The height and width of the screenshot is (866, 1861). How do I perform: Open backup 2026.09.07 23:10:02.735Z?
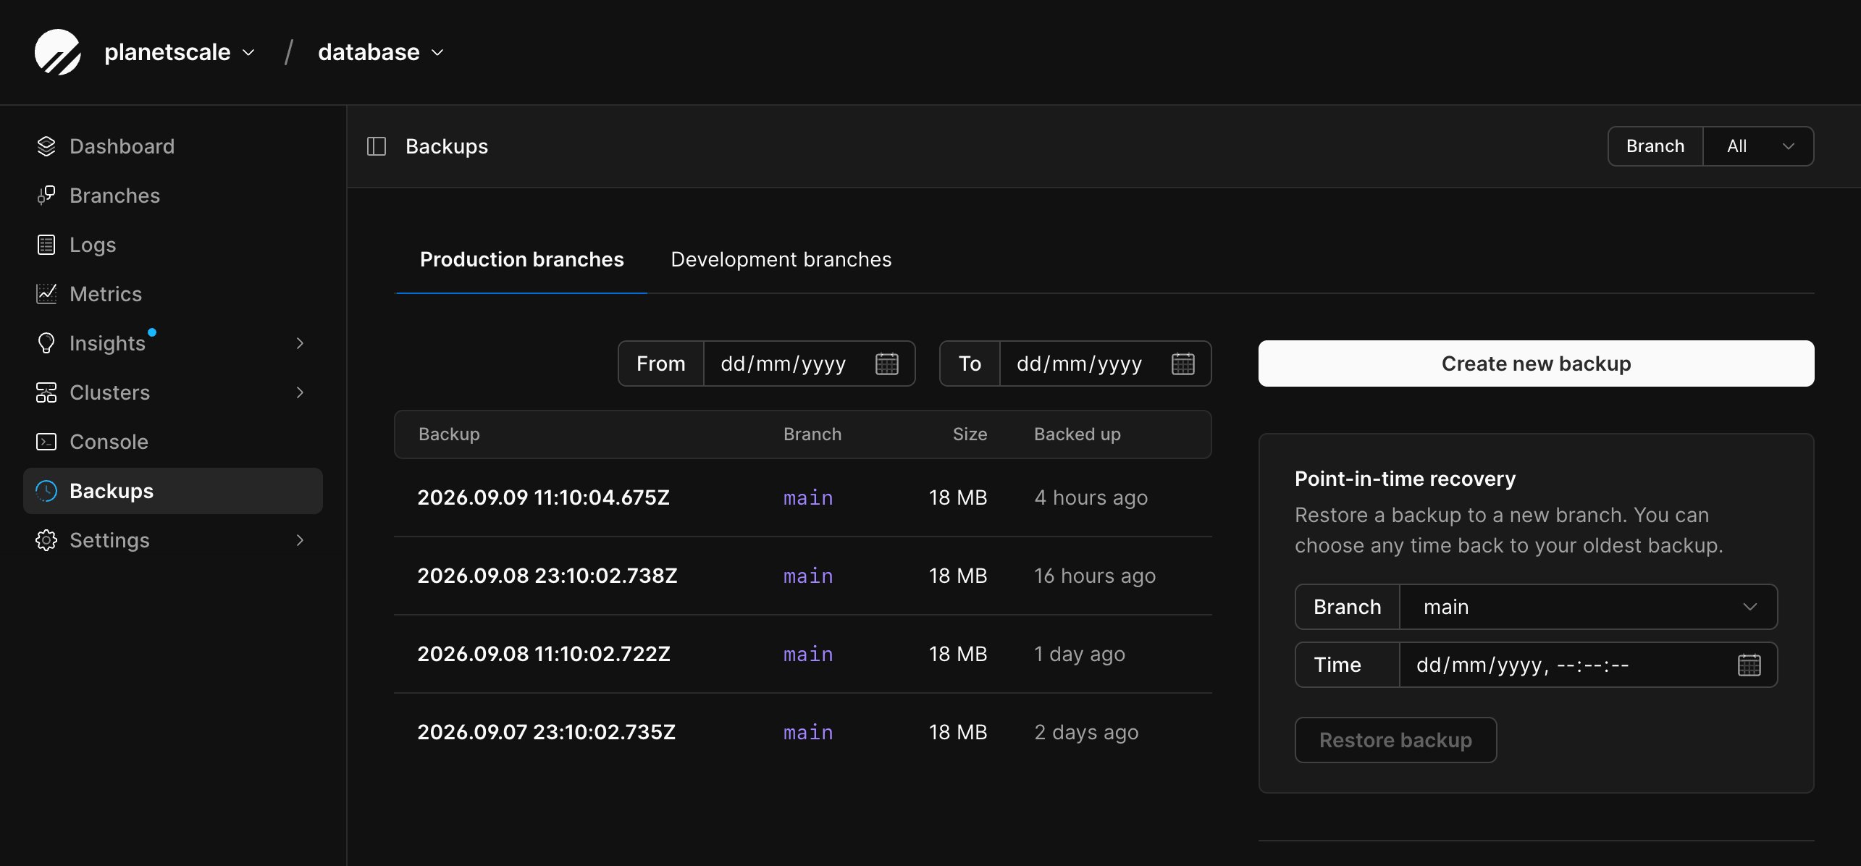coord(546,732)
